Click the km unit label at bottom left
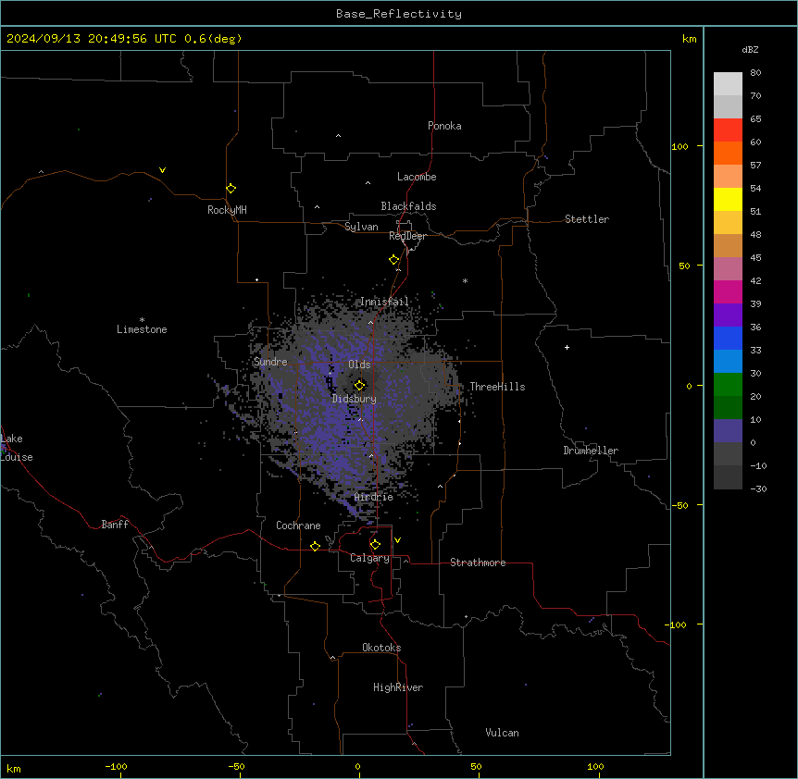The width and height of the screenshot is (798, 779). (x=14, y=769)
